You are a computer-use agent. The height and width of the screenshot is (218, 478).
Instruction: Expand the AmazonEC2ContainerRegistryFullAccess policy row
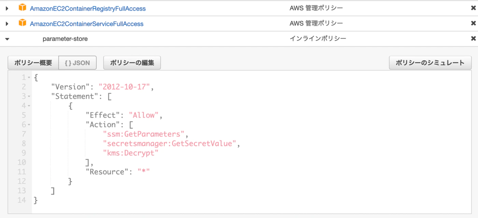(x=7, y=8)
